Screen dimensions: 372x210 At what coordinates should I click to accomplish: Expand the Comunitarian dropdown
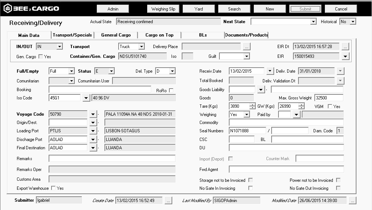(71, 81)
